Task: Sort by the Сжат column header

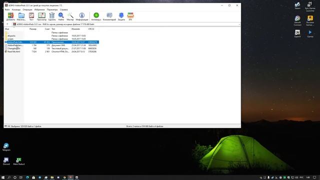Action: pos(44,29)
